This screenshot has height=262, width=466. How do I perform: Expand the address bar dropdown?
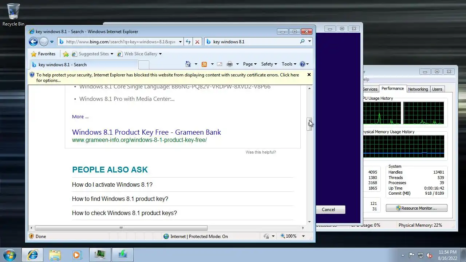click(x=180, y=42)
